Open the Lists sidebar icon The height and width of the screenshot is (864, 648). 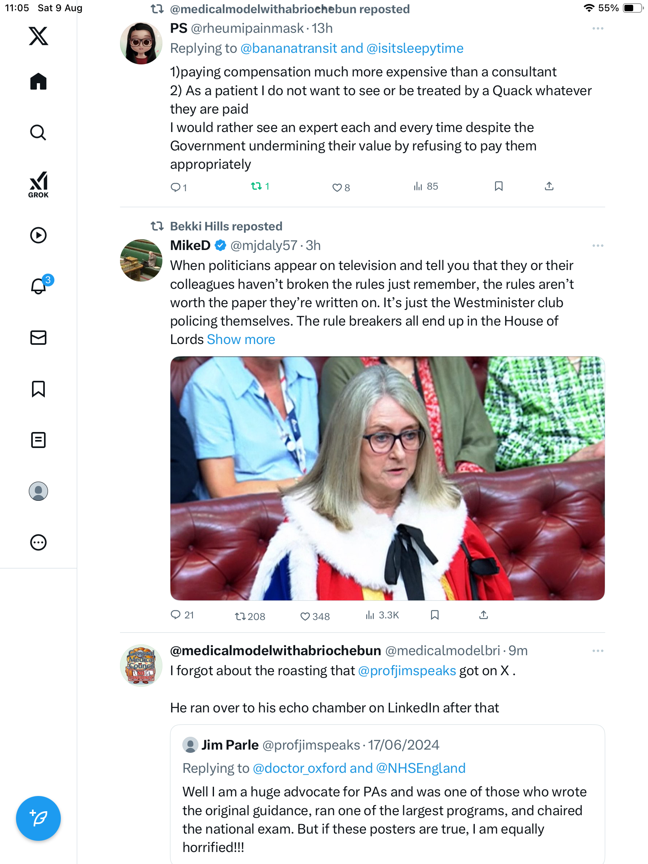point(38,440)
